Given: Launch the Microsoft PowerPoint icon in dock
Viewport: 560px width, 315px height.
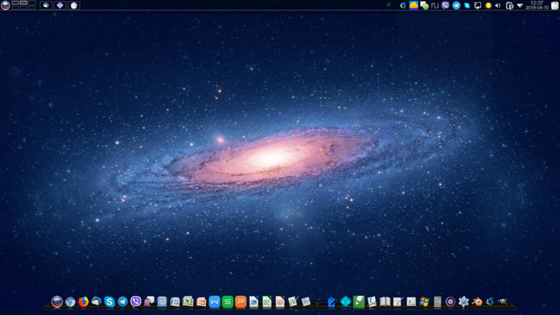Looking at the screenshot, I should click(x=201, y=302).
